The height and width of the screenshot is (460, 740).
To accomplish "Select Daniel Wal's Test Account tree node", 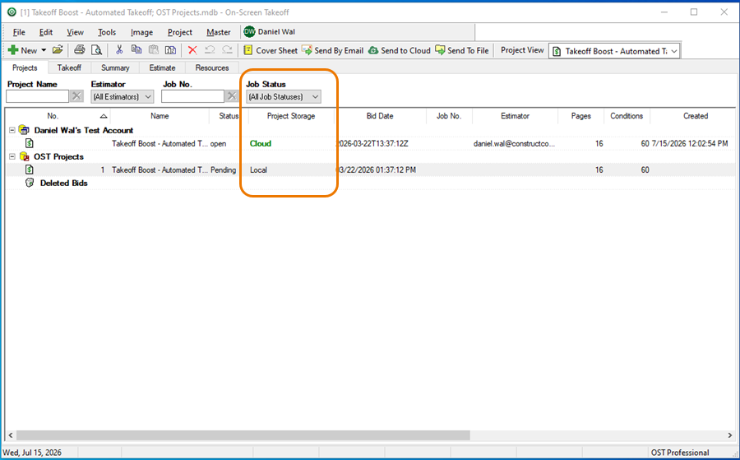I will [84, 130].
